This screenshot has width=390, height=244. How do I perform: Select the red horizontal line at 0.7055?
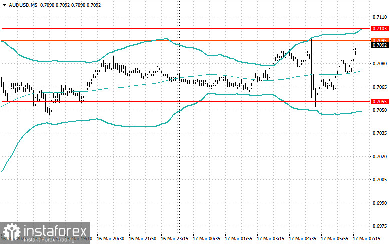coord(185,102)
